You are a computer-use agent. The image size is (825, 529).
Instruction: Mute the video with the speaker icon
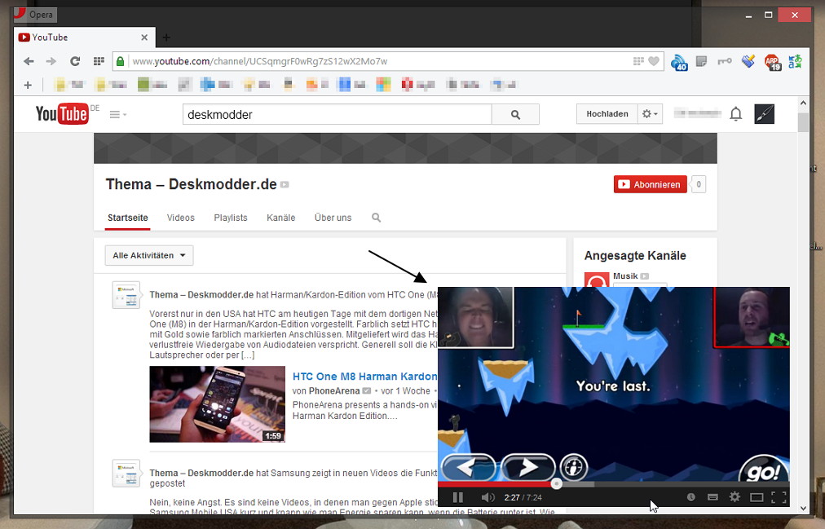pos(487,497)
